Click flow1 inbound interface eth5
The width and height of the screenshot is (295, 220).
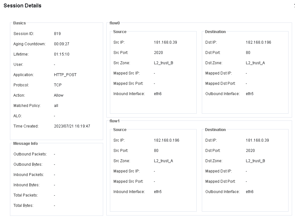point(158,192)
